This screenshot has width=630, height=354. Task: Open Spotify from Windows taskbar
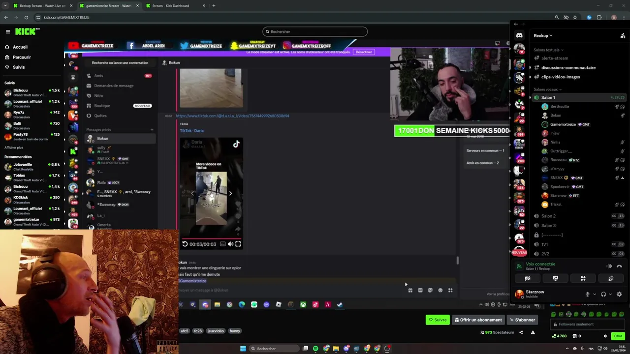[x=315, y=349]
